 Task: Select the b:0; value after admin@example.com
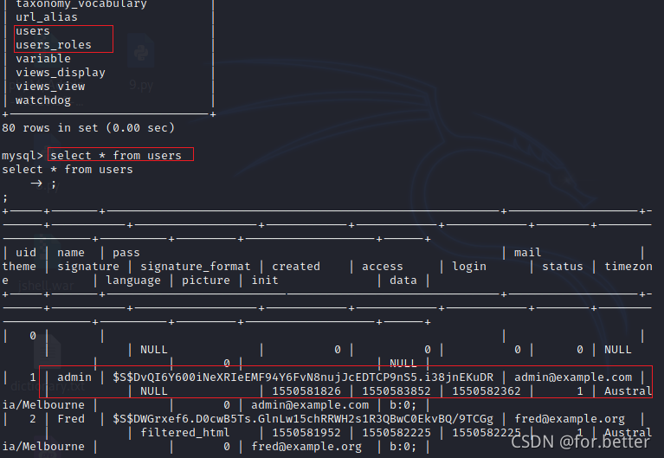point(403,405)
